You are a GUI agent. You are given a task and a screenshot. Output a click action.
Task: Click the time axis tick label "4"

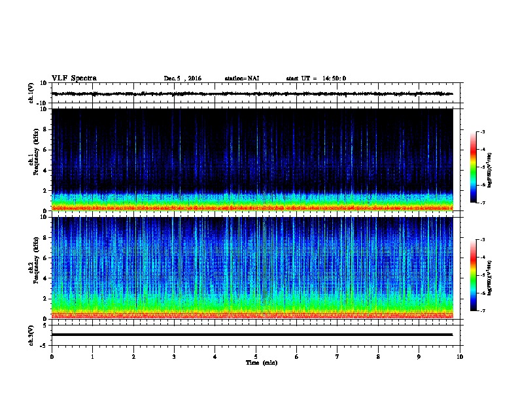click(x=215, y=357)
